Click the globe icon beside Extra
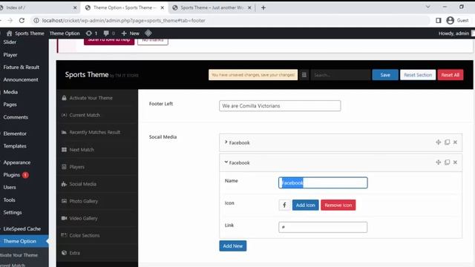The height and width of the screenshot is (267, 475). pos(64,253)
